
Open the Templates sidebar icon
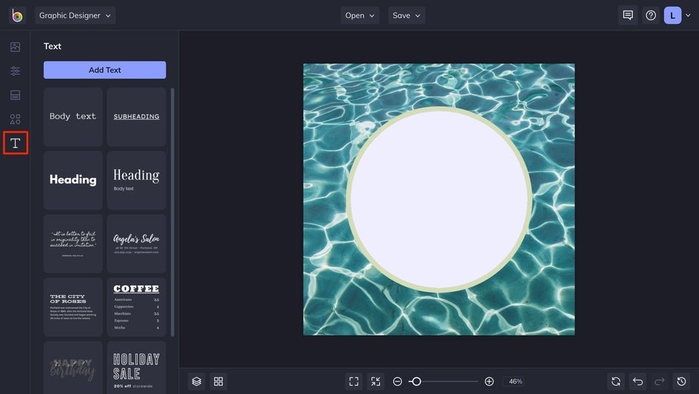[x=15, y=95]
